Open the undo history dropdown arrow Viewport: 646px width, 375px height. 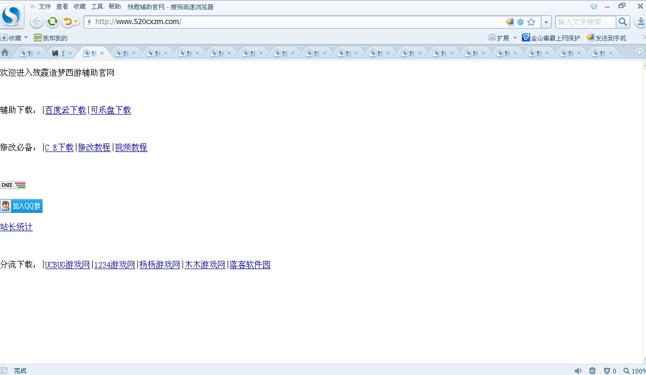(76, 22)
